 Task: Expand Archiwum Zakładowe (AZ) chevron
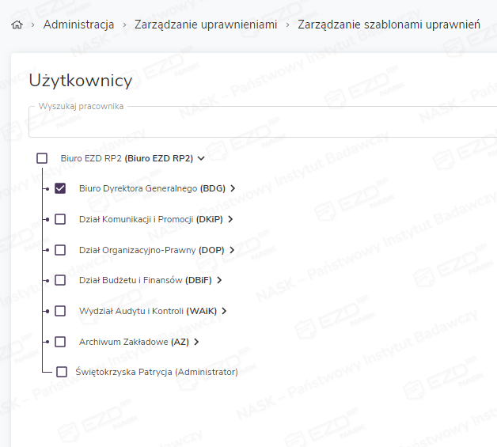click(x=196, y=342)
